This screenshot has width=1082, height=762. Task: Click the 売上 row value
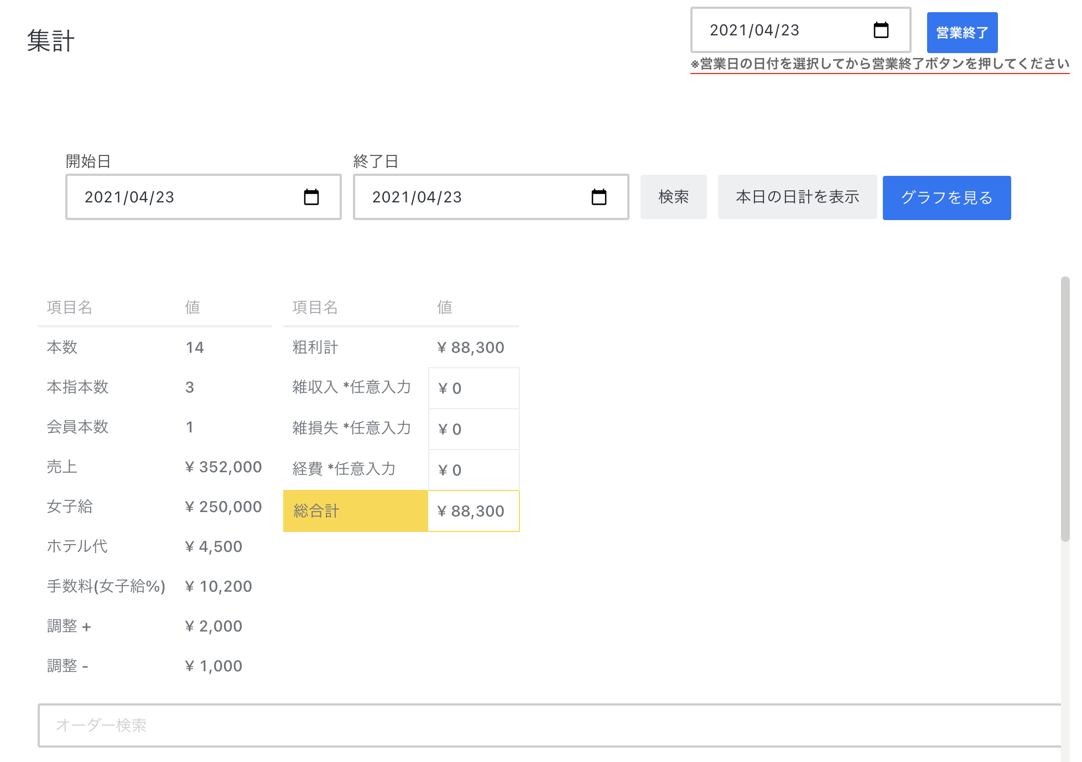pyautogui.click(x=223, y=467)
